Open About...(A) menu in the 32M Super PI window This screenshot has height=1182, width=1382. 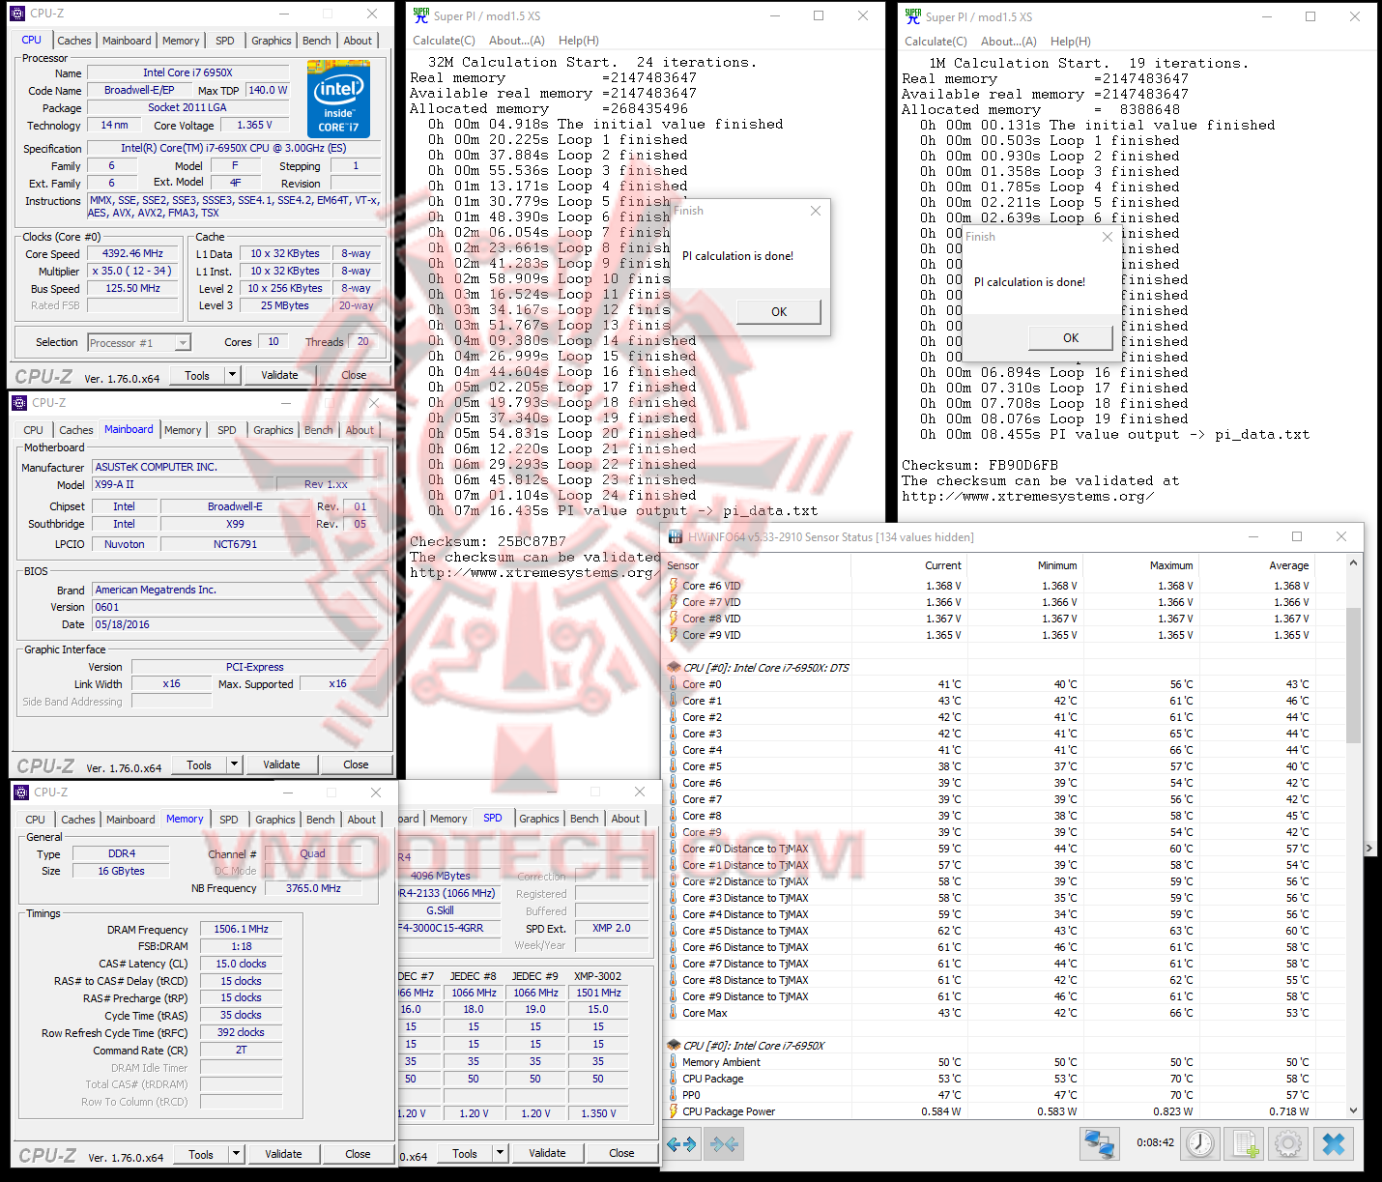coord(517,41)
